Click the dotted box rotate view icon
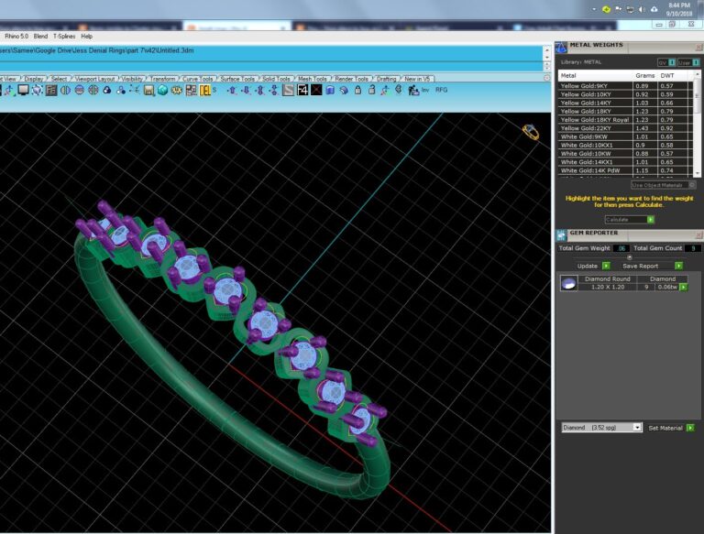 tap(37, 90)
